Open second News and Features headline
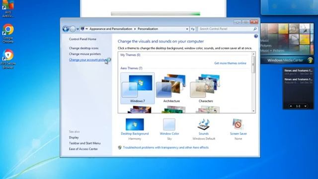This screenshot has width=318, height=179. [x=298, y=81]
